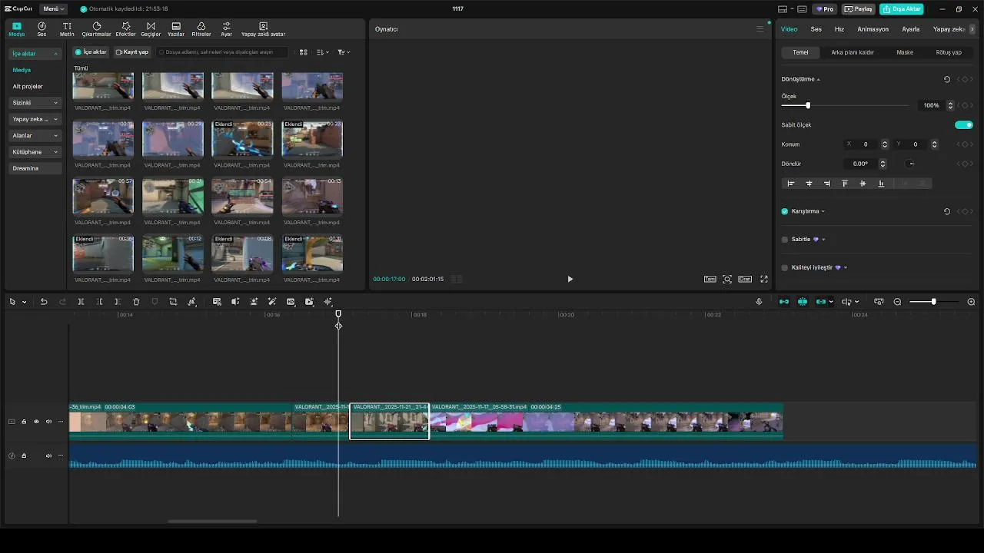Toggle auto snapping in timeline toolbar

point(803,302)
